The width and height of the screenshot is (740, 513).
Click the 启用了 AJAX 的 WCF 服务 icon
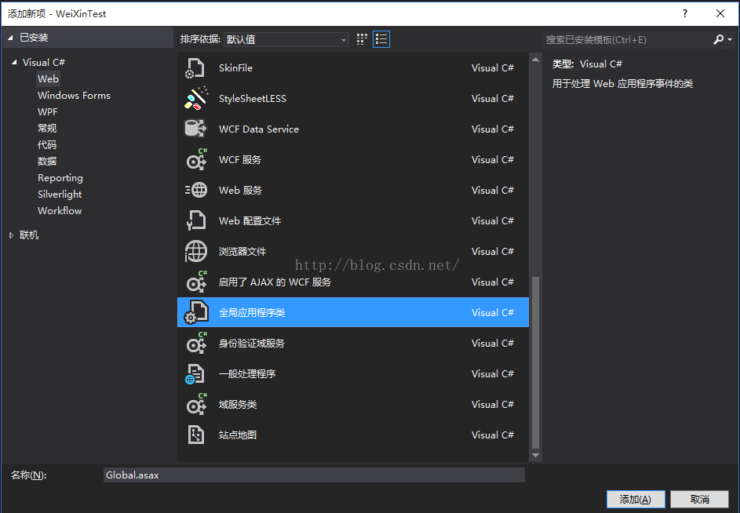coord(196,282)
